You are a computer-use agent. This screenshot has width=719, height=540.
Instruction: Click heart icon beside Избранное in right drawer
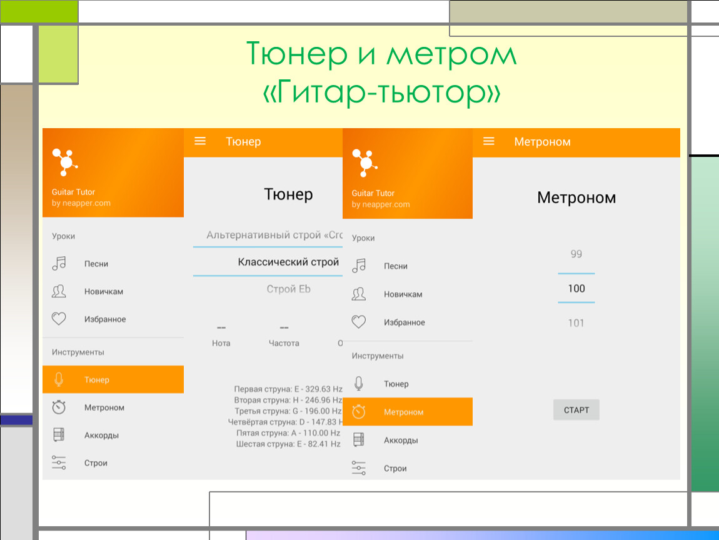coord(359,322)
